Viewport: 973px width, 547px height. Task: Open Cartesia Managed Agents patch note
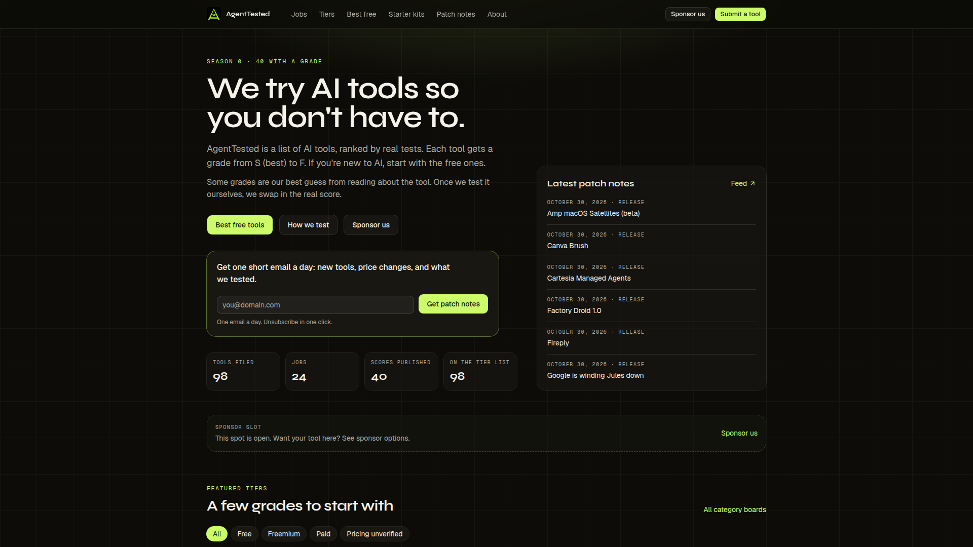[589, 278]
